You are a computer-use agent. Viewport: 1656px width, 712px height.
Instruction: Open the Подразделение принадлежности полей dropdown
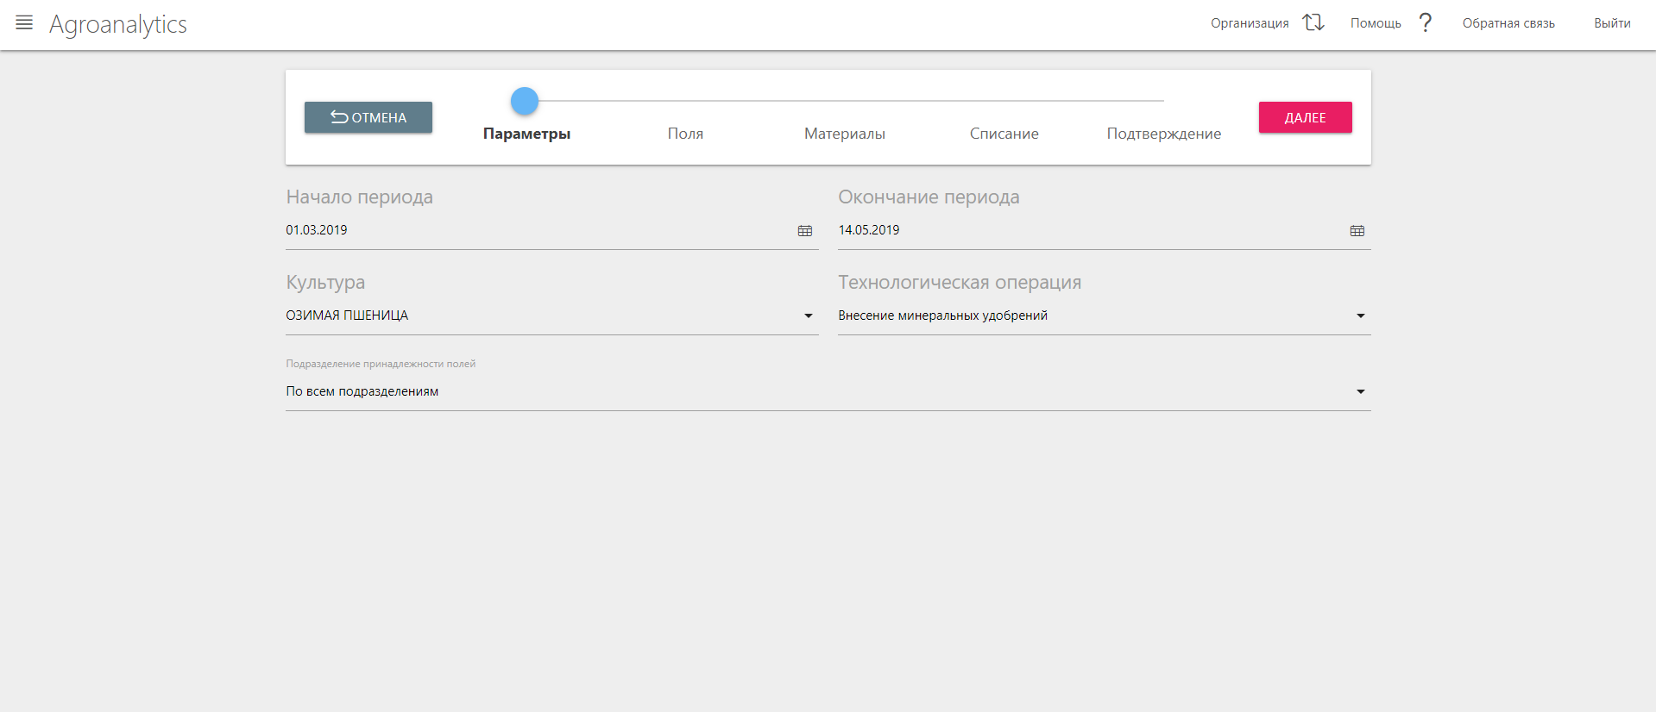(1360, 392)
